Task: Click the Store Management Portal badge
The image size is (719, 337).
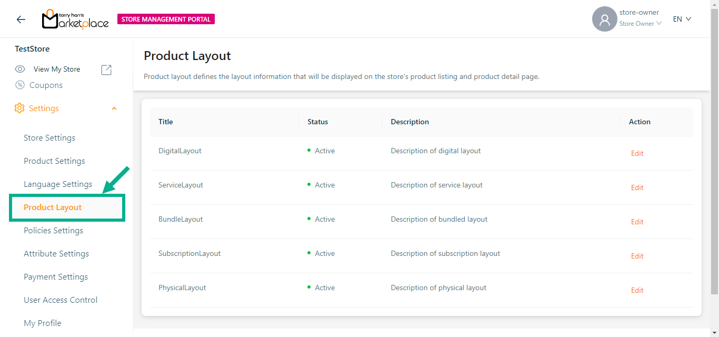Action: pyautogui.click(x=166, y=19)
